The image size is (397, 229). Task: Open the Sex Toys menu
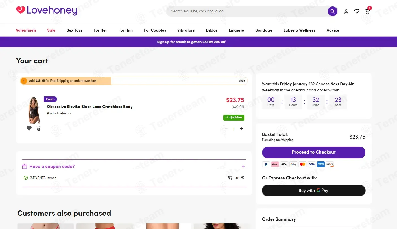tap(75, 30)
